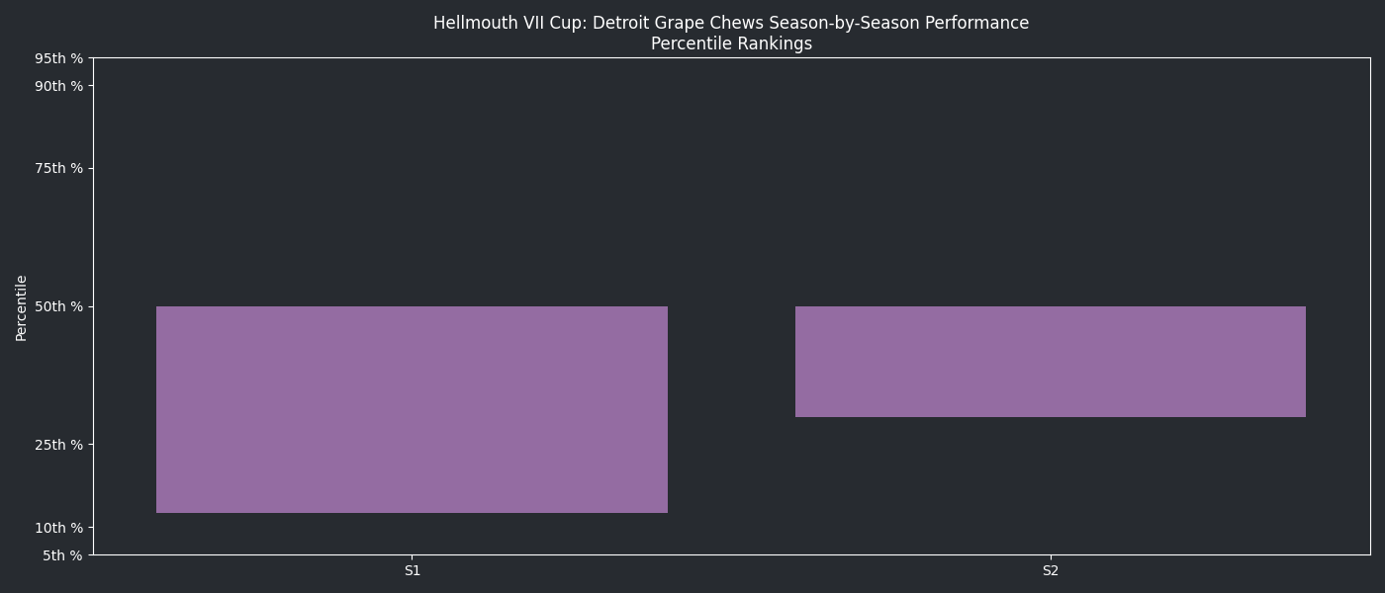
Task: Click the Percentile Rankings subtitle
Action: [731, 43]
